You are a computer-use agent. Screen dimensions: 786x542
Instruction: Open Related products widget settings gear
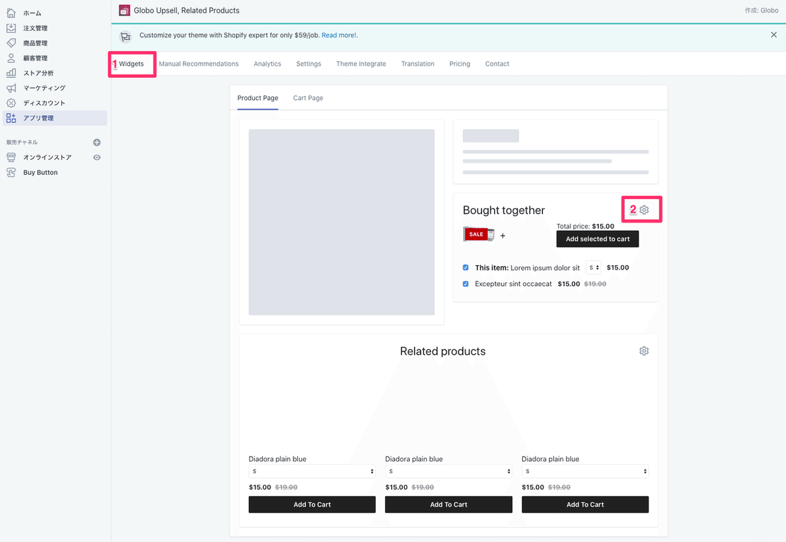tap(644, 351)
